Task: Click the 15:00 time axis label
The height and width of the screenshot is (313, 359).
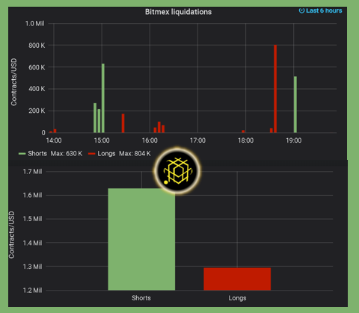Action: (102, 140)
